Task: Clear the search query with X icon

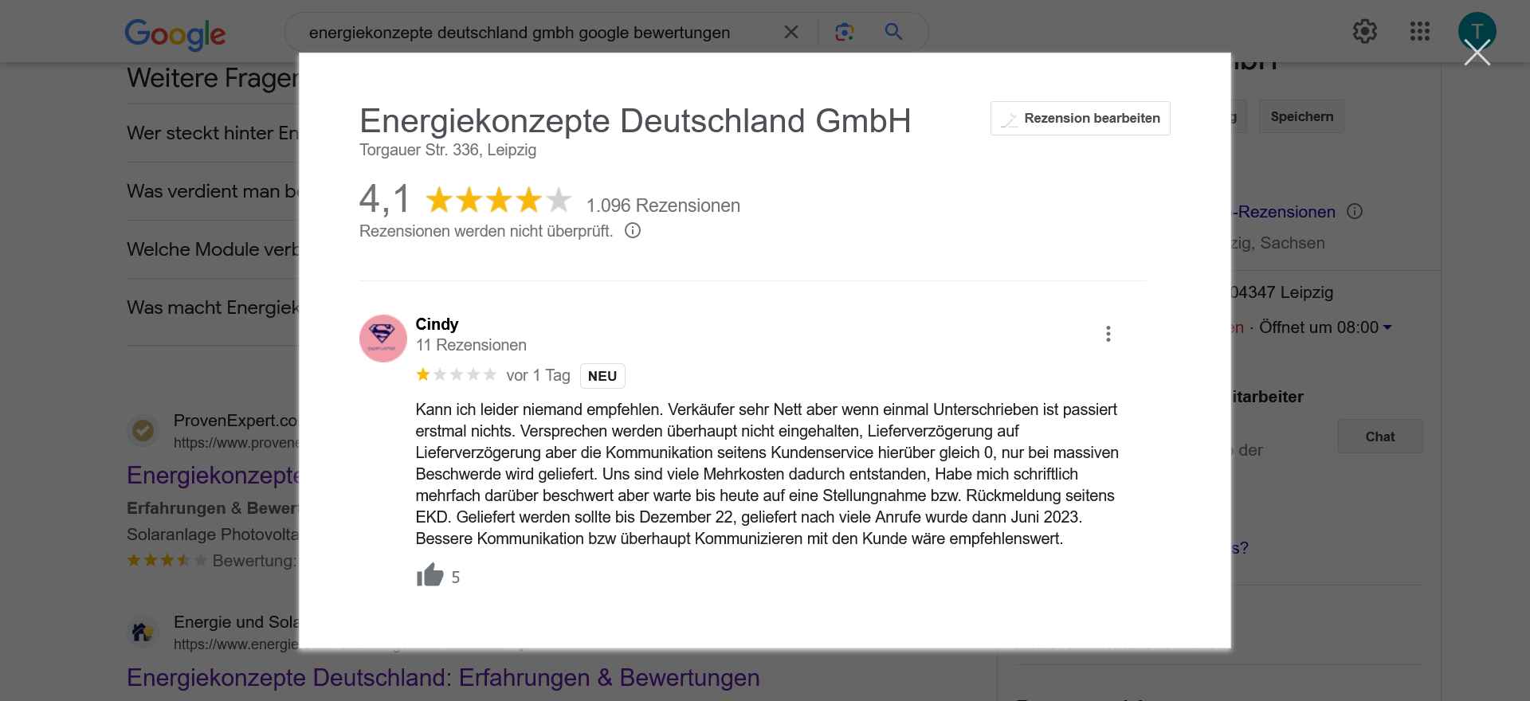Action: coord(790,32)
